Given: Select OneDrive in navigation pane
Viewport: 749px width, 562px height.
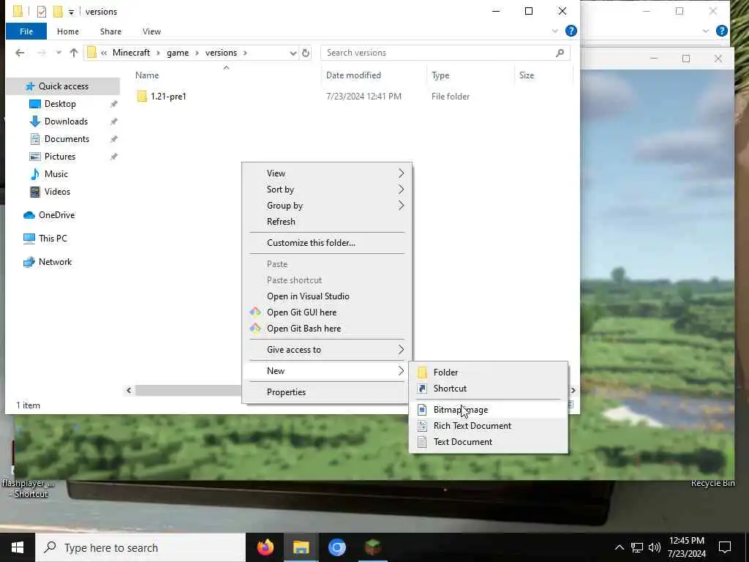Looking at the screenshot, I should tap(56, 215).
